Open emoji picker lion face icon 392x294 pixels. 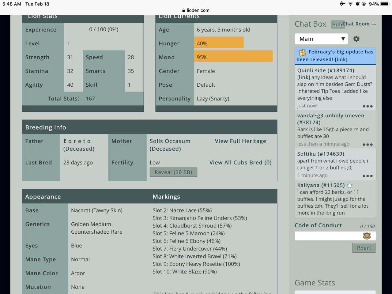(x=367, y=236)
